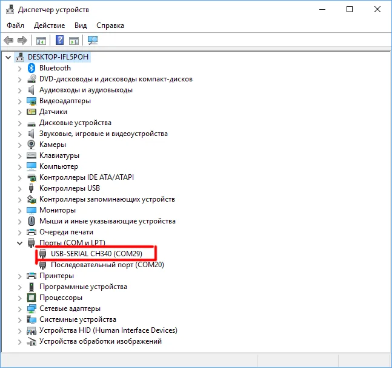Select the DESKTOP-IFL5POH computer name
This screenshot has width=392, height=368.
pos(58,57)
